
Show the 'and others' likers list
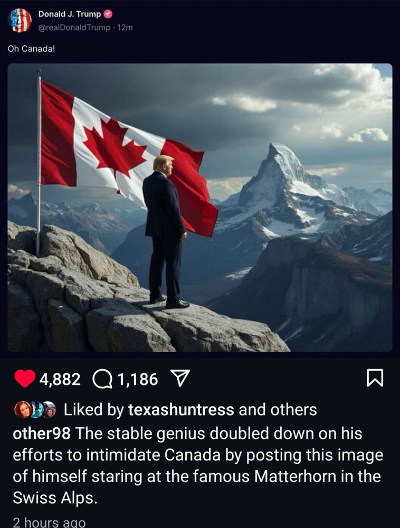(278, 410)
